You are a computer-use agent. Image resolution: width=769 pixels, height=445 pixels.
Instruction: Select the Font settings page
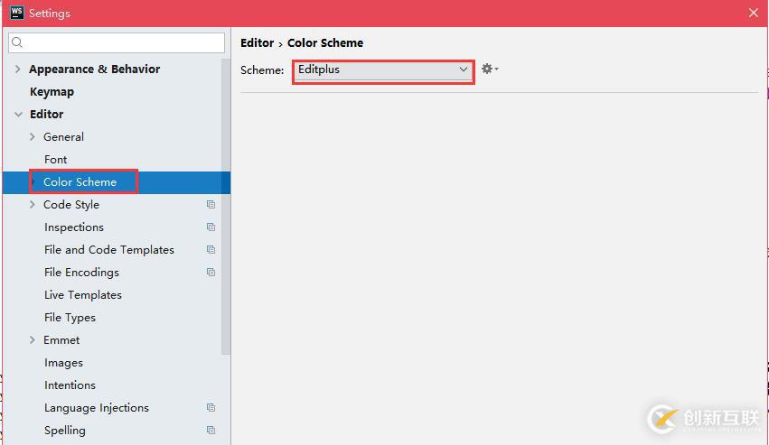[x=55, y=159]
